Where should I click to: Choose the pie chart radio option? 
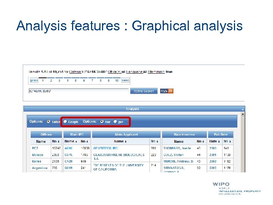(115, 121)
